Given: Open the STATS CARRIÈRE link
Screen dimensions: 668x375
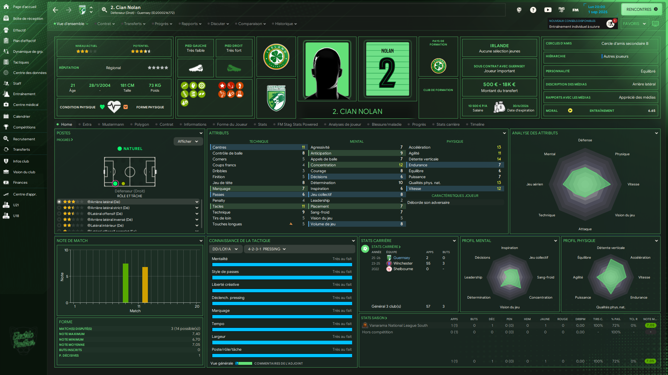Looking at the screenshot, I should pyautogui.click(x=385, y=247).
